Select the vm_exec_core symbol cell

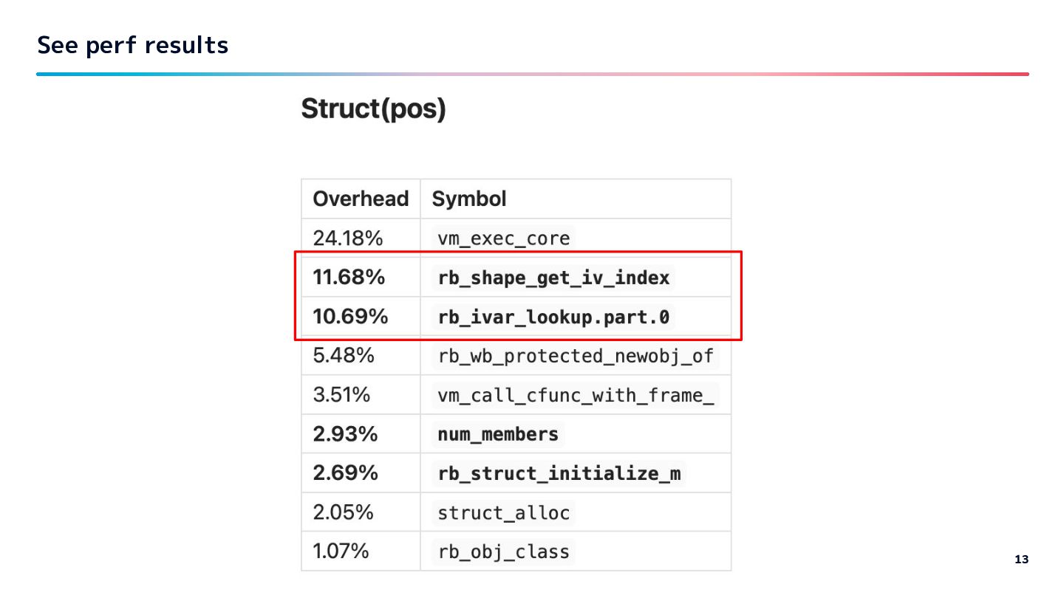pos(503,238)
